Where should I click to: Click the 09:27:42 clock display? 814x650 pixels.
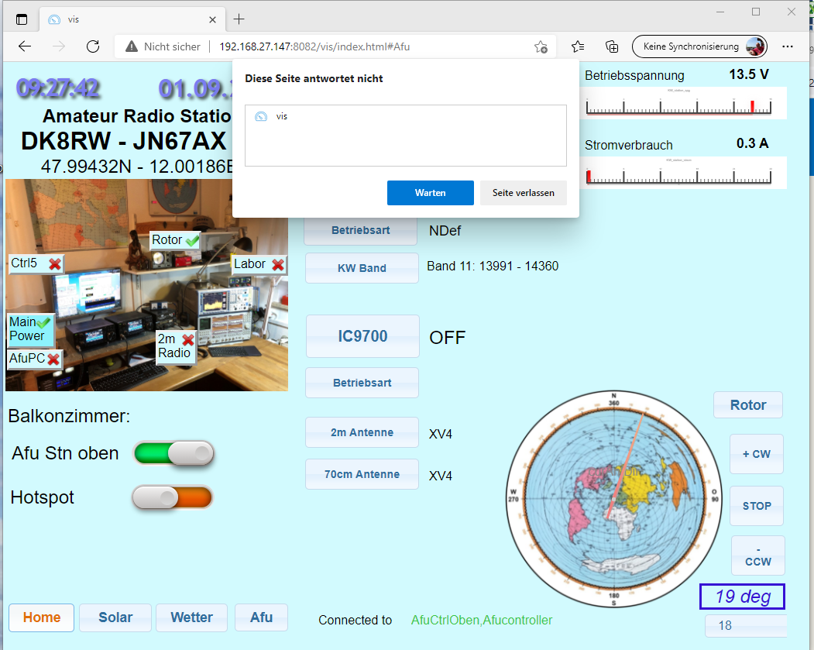(x=57, y=88)
